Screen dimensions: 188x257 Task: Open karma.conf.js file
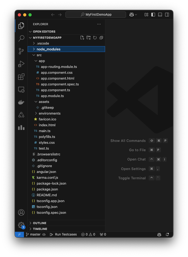66,177
